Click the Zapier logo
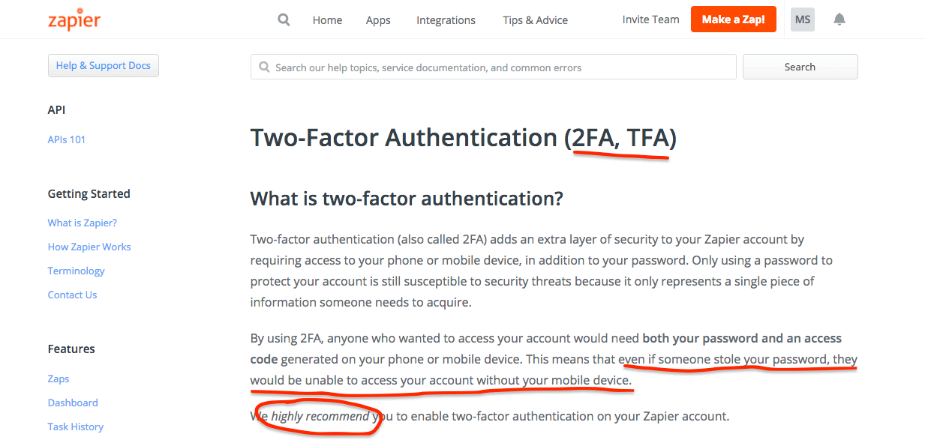 (x=74, y=19)
